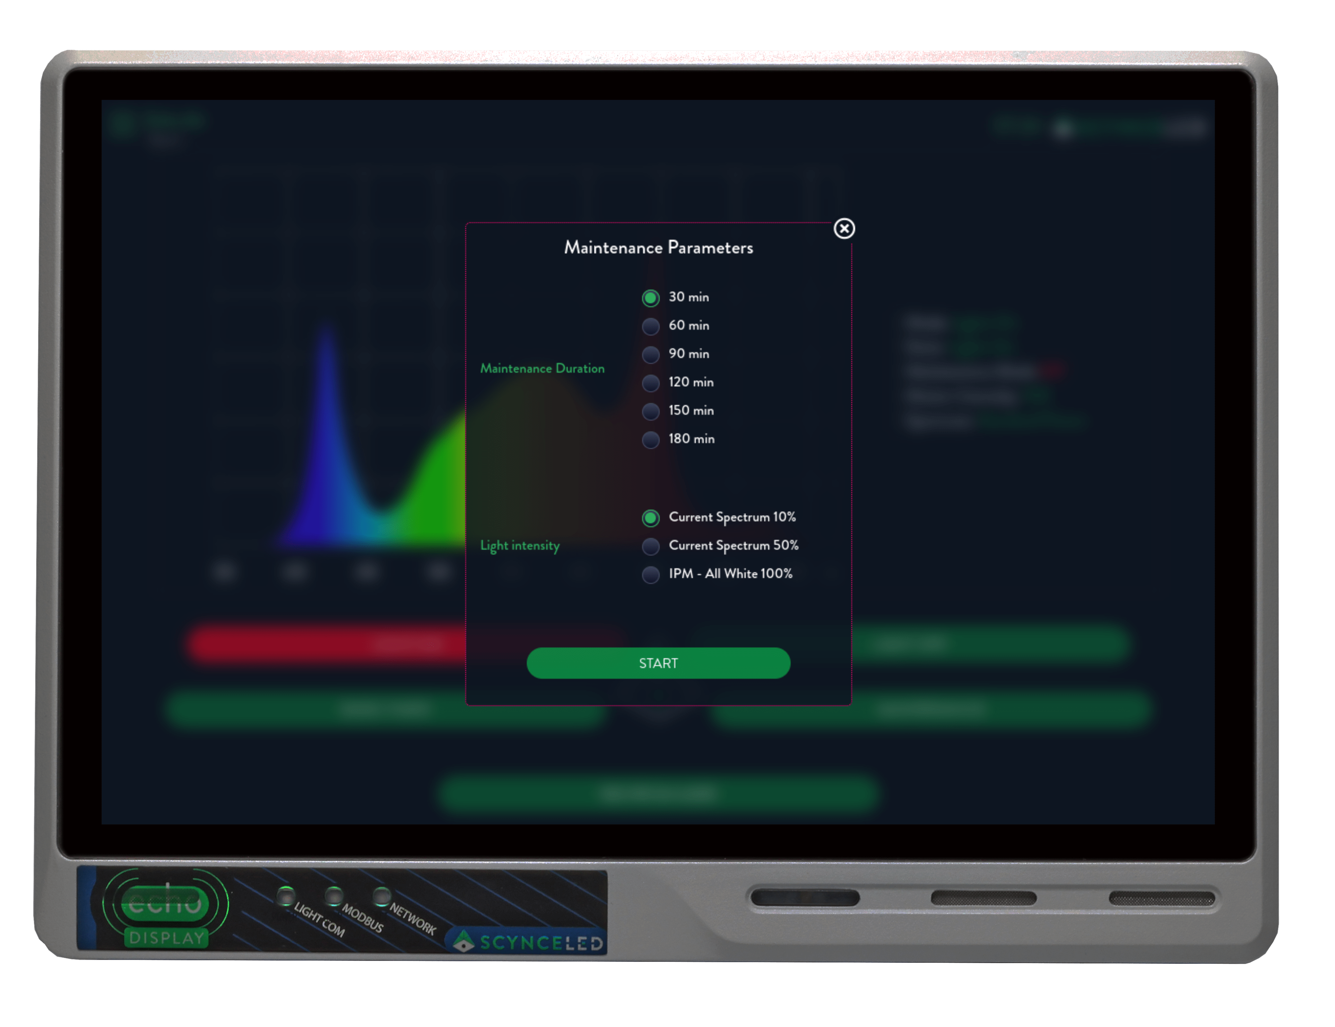Select the 30 min duration option
The image size is (1335, 1027).
click(x=651, y=298)
